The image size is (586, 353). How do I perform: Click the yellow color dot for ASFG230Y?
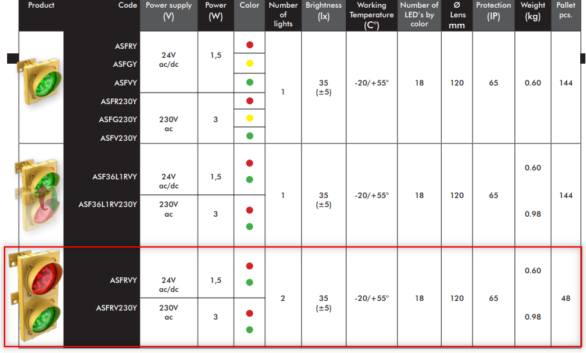click(250, 118)
